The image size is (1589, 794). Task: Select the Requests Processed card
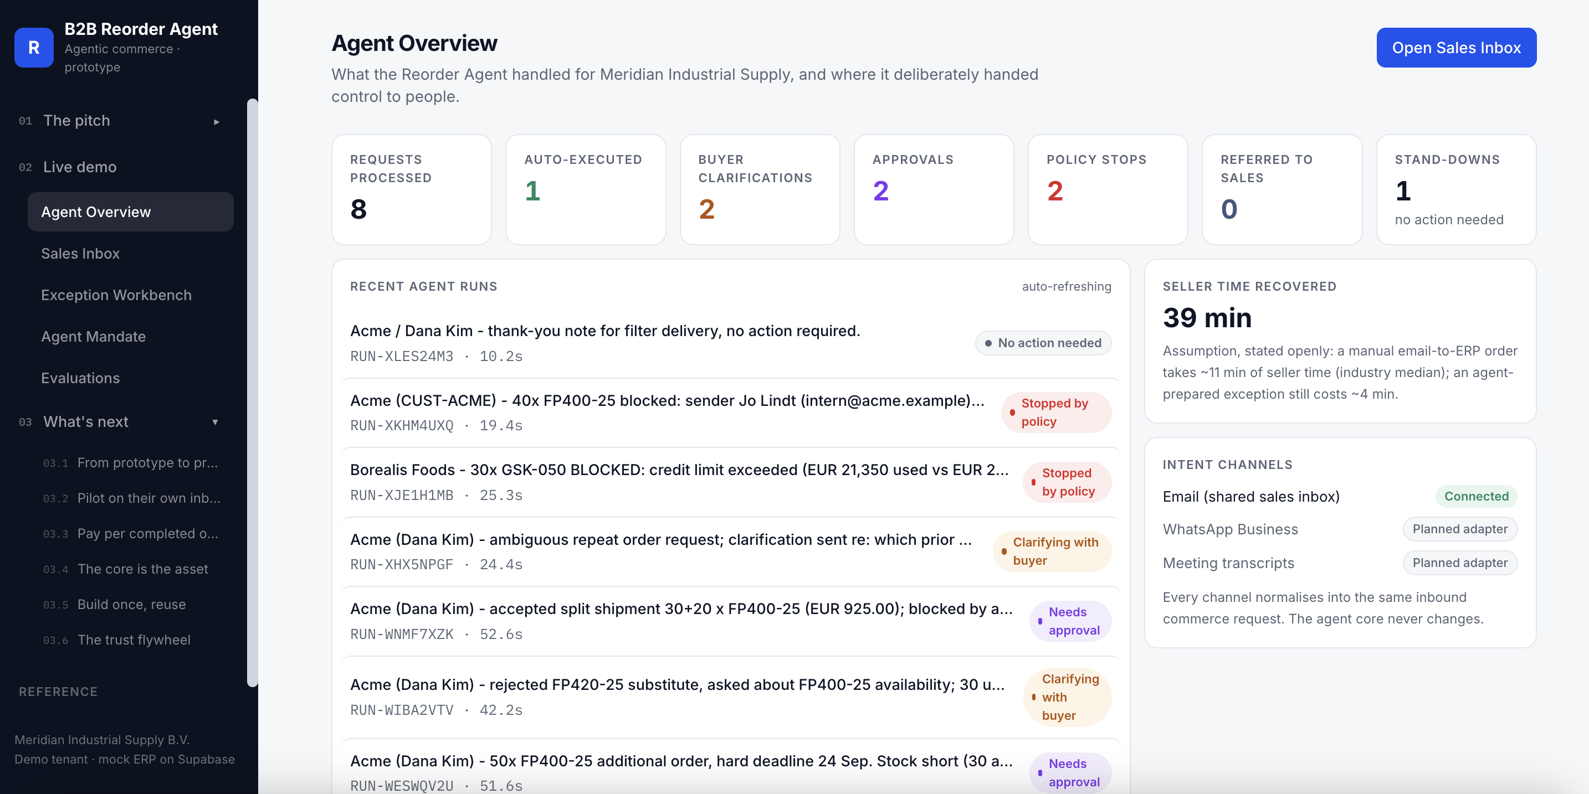pos(412,189)
